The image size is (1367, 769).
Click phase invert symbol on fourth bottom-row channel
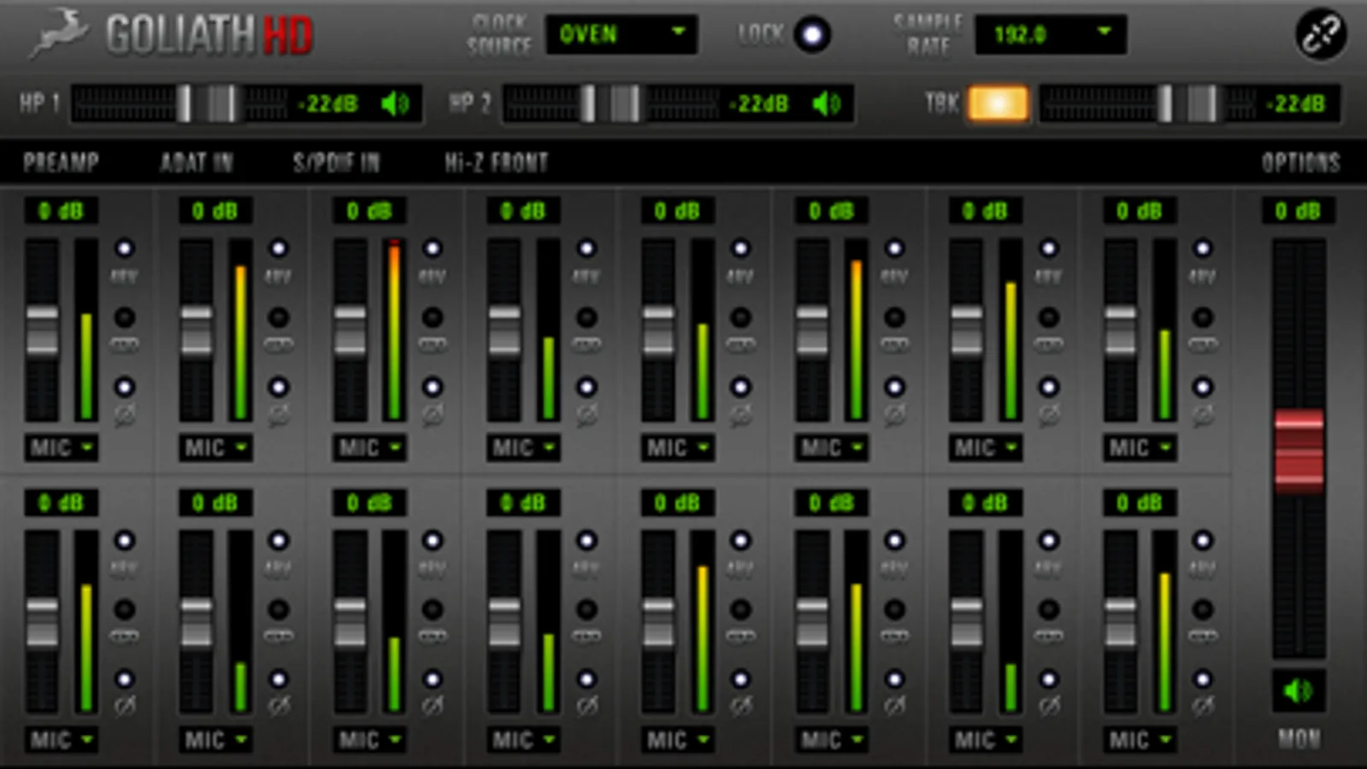coord(586,707)
